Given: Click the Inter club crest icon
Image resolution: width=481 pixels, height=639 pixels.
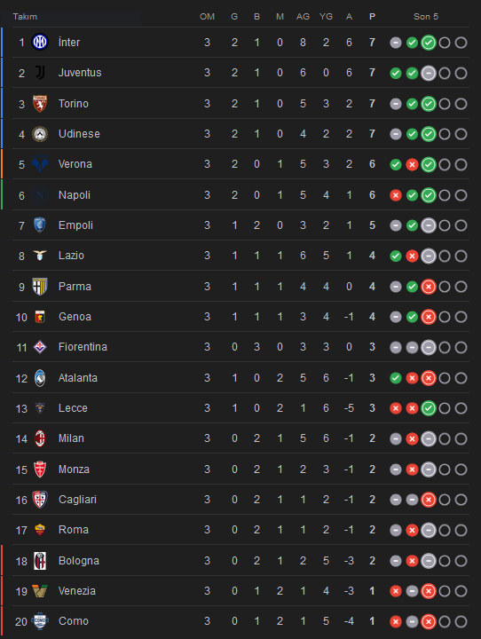Looking at the screenshot, I should [40, 42].
